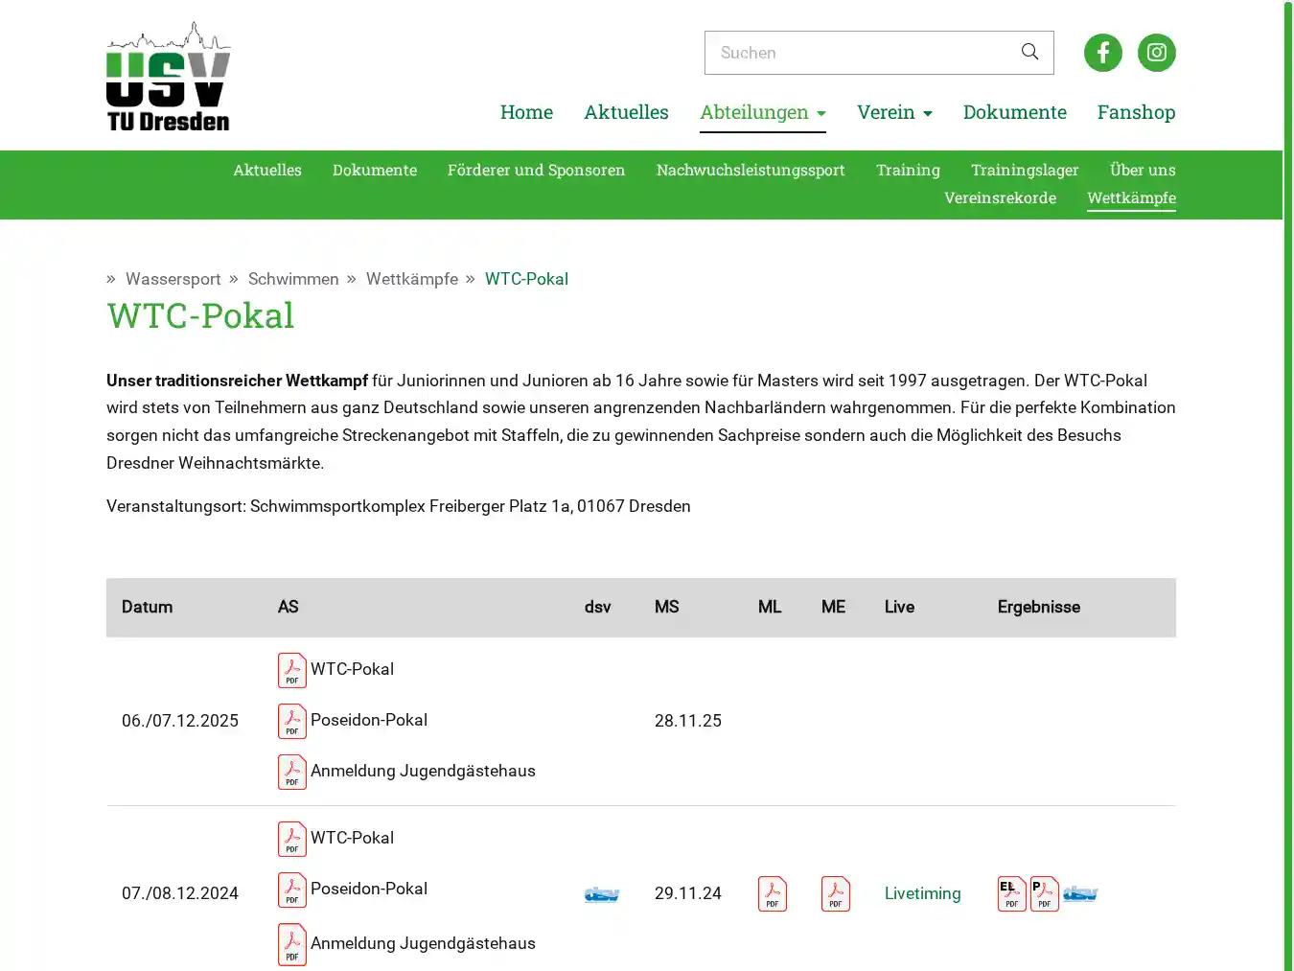Click the search magnifier icon
Viewport: 1294px width, 971px height.
(x=1029, y=53)
